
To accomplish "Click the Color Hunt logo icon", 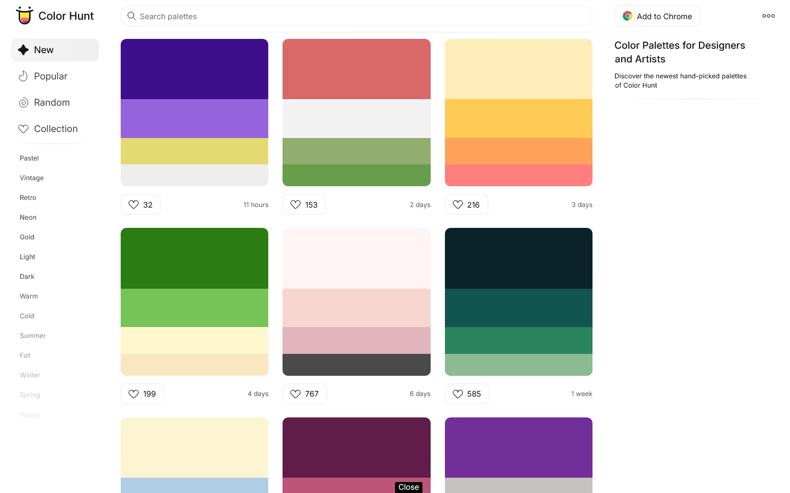I will pos(24,16).
